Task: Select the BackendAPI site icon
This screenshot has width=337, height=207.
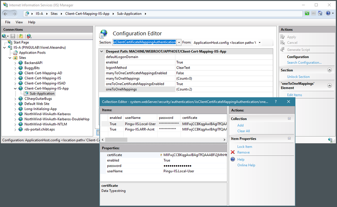Action: coord(21,63)
